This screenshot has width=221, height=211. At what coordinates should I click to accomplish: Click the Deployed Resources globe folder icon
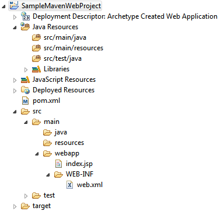pos(25,90)
